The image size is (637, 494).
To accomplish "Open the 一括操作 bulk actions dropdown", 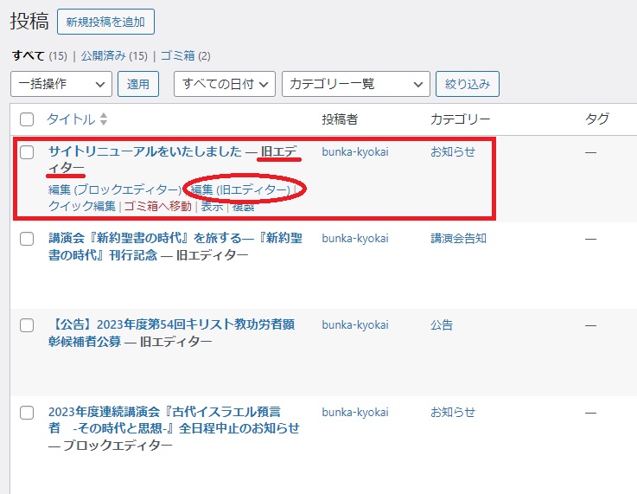I will (x=61, y=84).
